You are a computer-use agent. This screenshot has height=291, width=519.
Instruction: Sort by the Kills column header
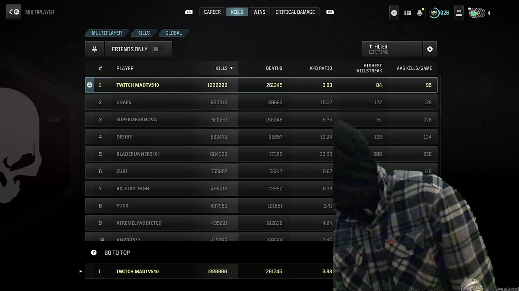click(x=224, y=68)
